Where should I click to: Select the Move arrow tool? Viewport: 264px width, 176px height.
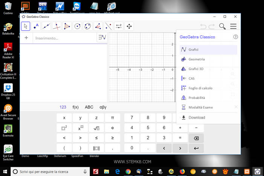[x=26, y=26]
